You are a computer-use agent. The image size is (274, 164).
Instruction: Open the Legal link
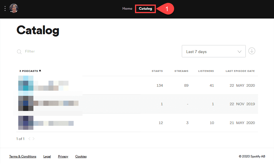47,156
